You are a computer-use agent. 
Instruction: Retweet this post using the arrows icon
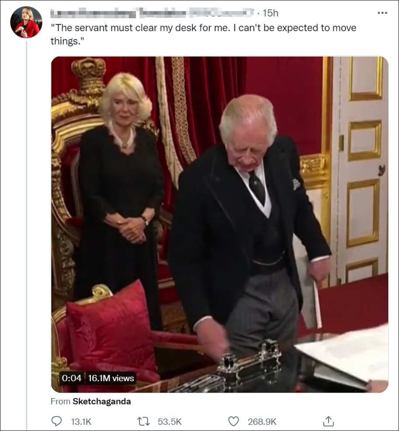pos(143,421)
